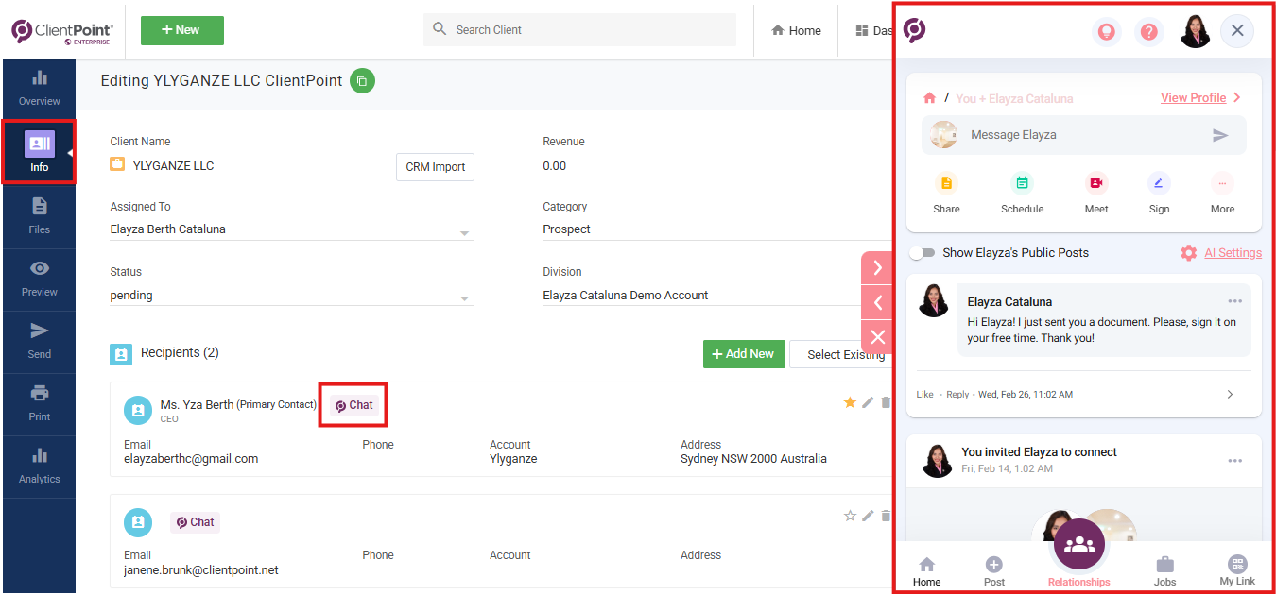Open the My Link tab
Image resolution: width=1276 pixels, height=594 pixels.
tap(1237, 571)
